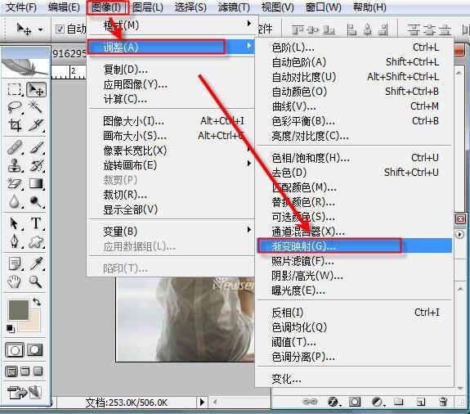Switch to Quick Mask mode
470x414 pixels.
click(35, 350)
